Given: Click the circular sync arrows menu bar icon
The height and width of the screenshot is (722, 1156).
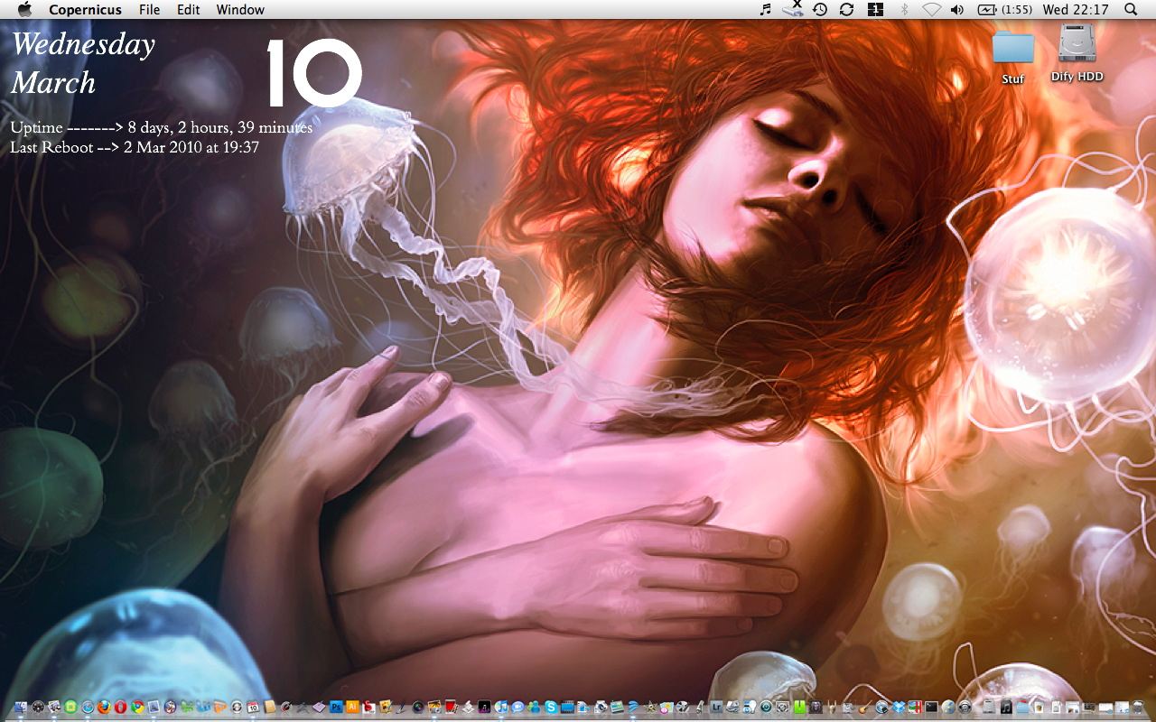Looking at the screenshot, I should point(846,9).
